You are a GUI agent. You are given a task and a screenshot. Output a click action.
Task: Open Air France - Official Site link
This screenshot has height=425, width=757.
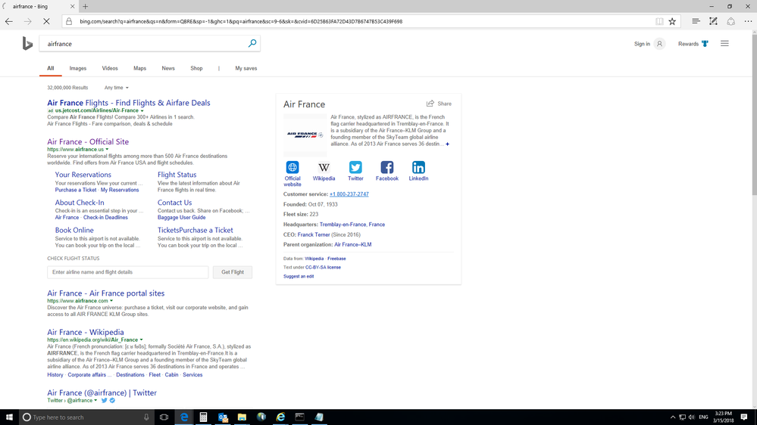click(x=88, y=141)
